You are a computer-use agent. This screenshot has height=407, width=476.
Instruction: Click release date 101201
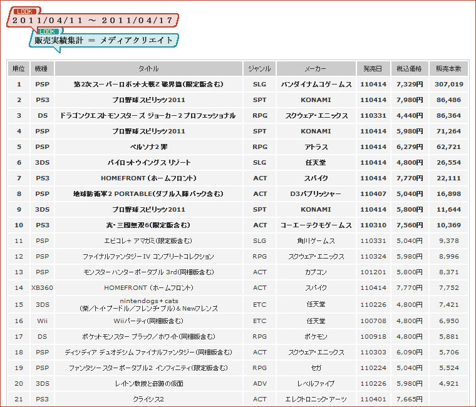pyautogui.click(x=373, y=272)
